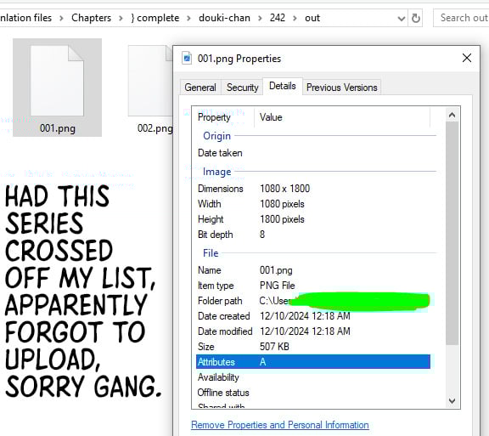Click the details list scrollbar thumb
The height and width of the screenshot is (436, 489).
452,234
